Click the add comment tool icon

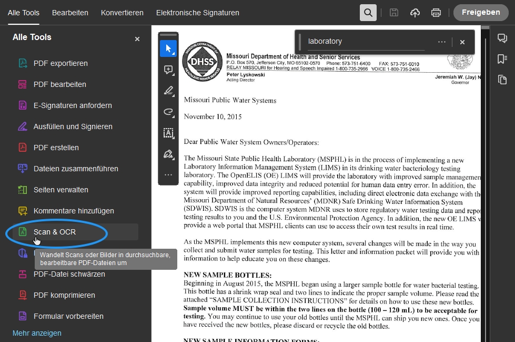[168, 70]
